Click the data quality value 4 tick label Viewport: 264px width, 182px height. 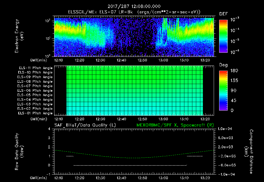click(49, 129)
